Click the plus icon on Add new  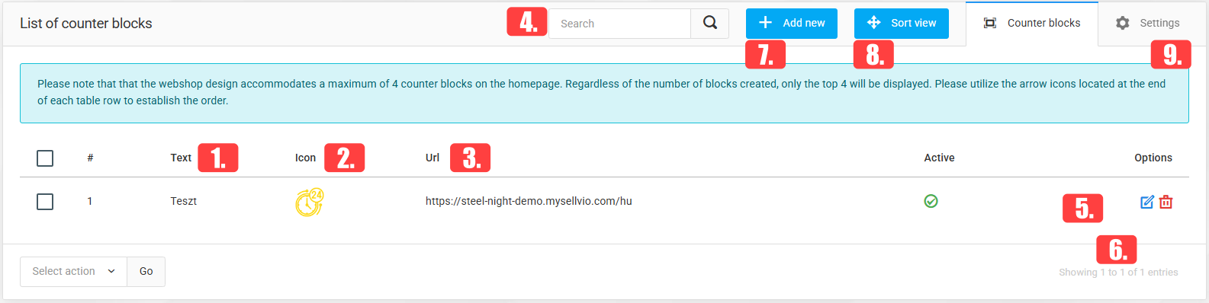coord(765,23)
